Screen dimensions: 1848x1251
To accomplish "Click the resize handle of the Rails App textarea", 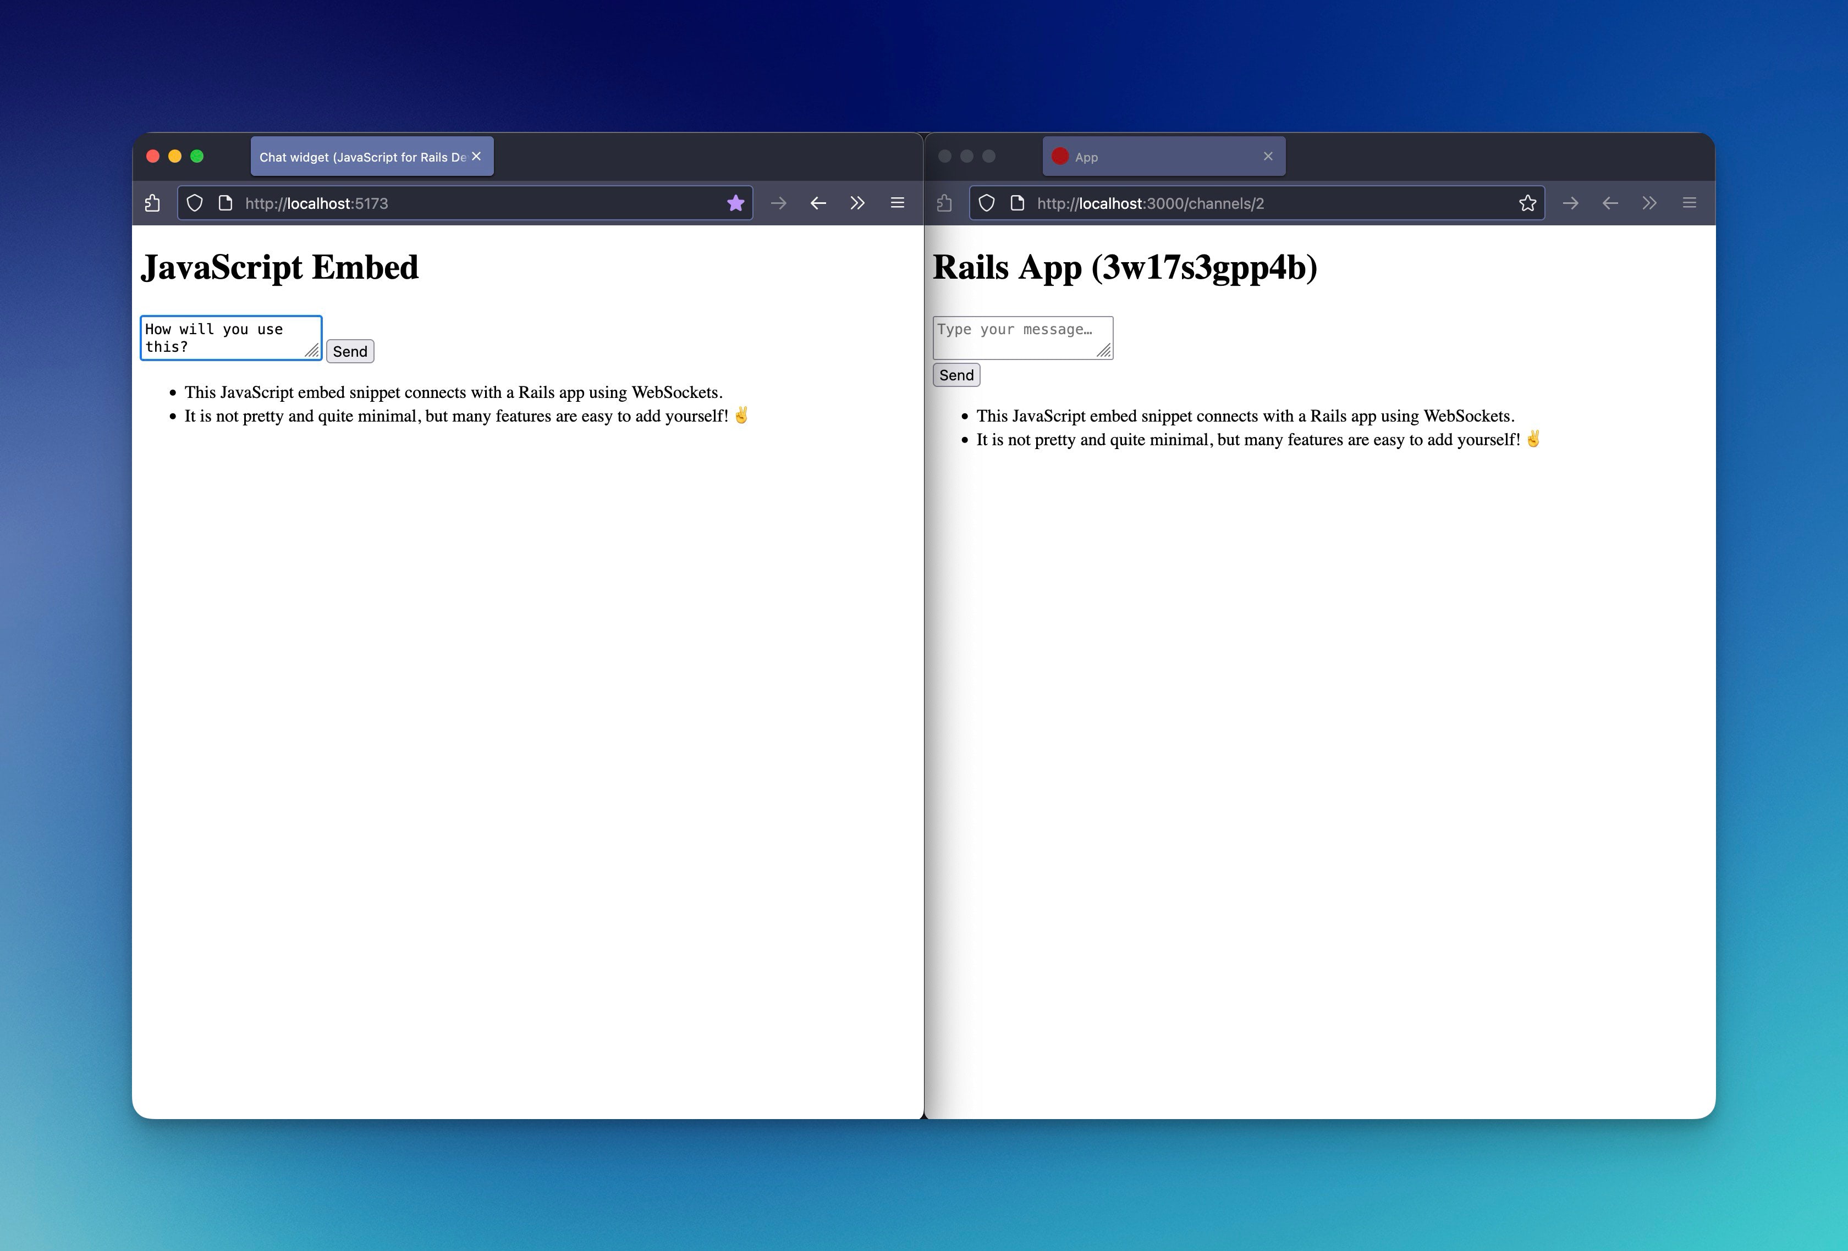I will click(1104, 351).
